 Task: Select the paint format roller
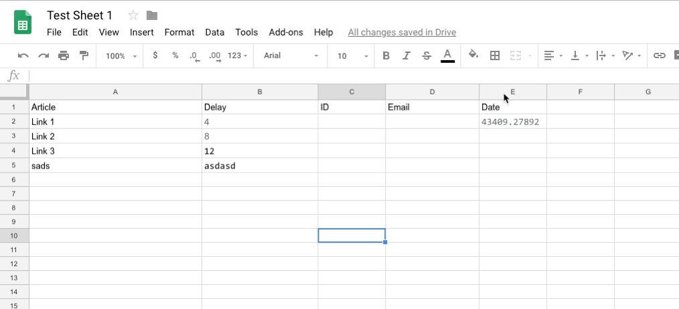point(84,56)
